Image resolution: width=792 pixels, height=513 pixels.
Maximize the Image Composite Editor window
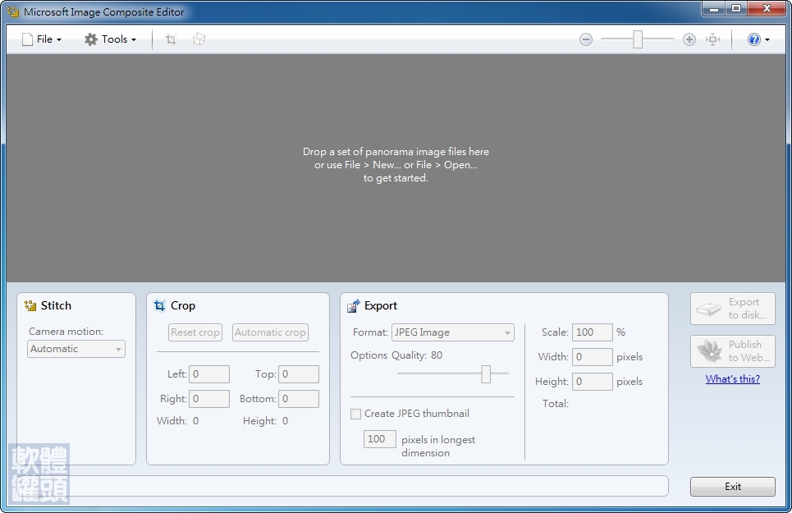(736, 8)
